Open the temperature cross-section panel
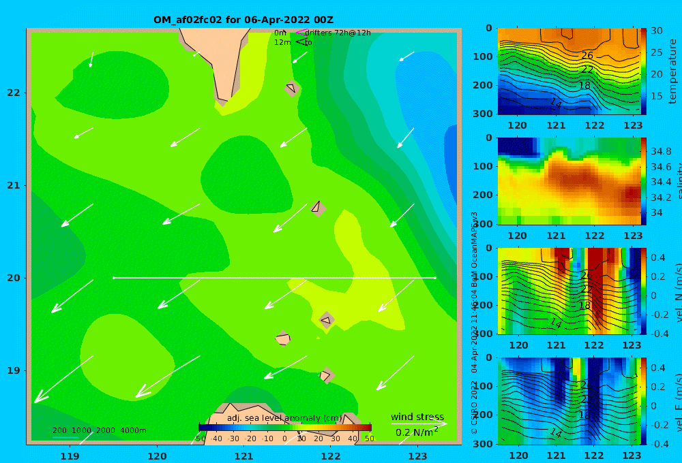Viewport: 682px width, 463px height. pos(569,71)
